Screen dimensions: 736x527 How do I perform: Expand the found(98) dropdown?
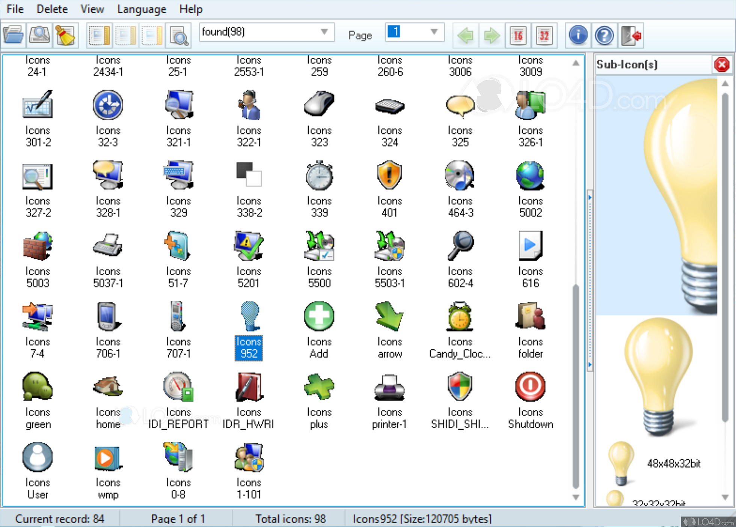(324, 32)
